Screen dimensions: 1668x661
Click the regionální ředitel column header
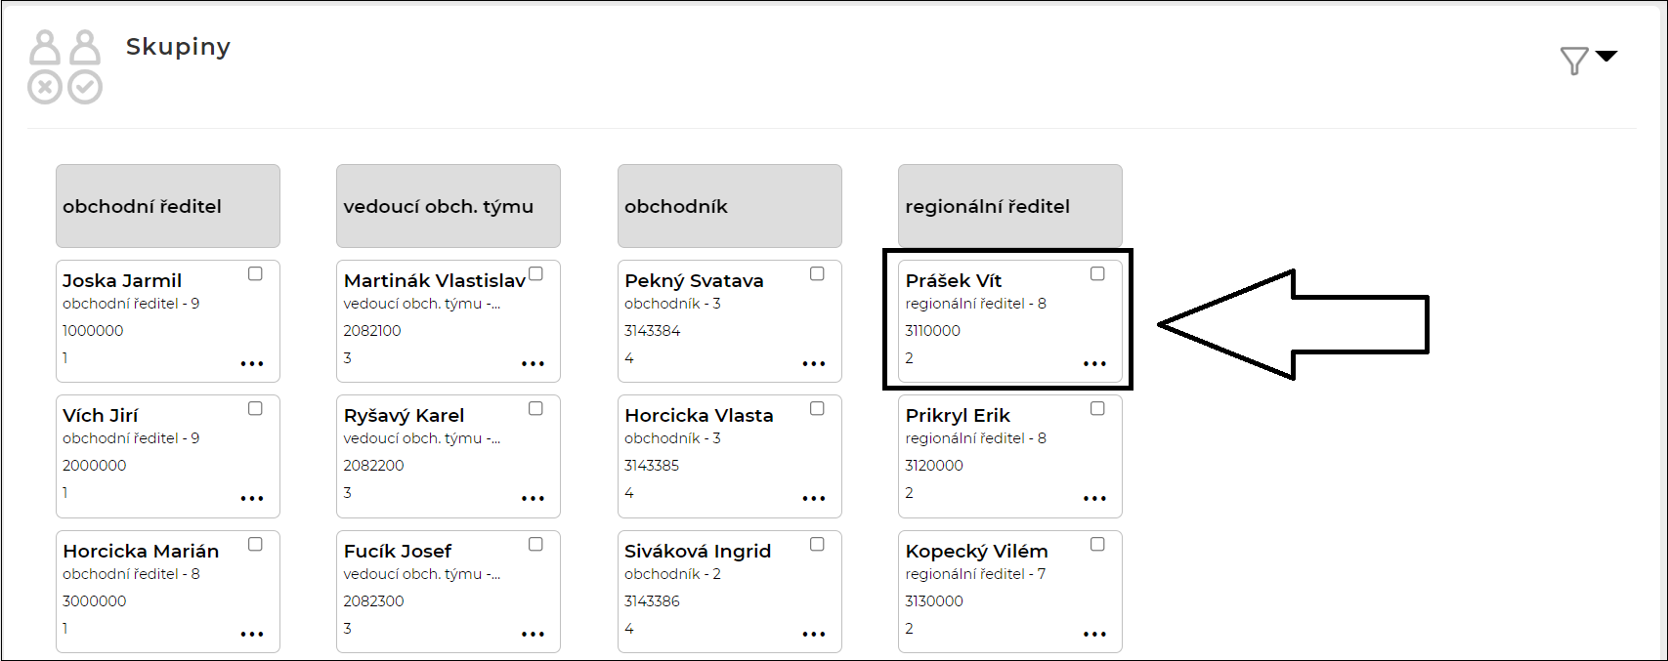(x=1009, y=206)
